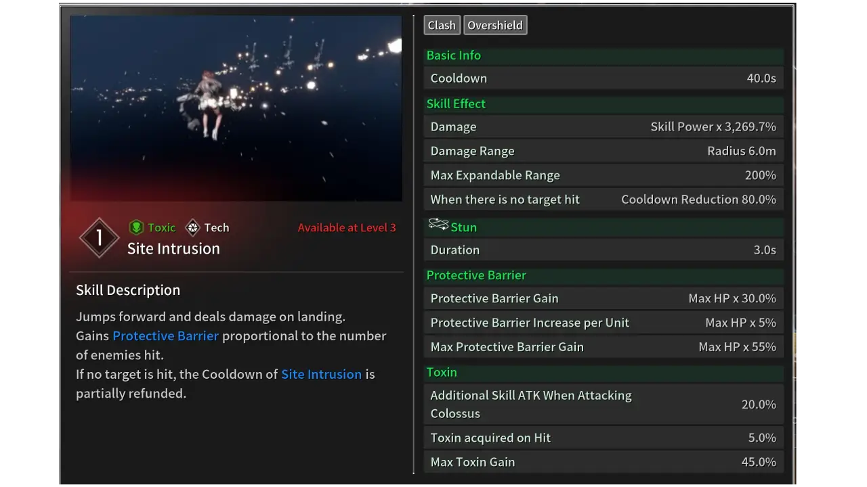
Task: Click the Max Expandable Range row
Action: pyautogui.click(x=603, y=175)
